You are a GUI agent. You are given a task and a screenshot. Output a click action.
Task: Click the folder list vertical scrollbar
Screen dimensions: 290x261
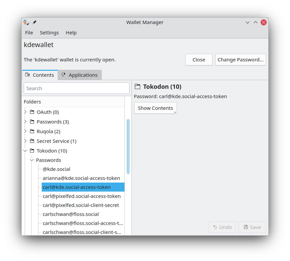pyautogui.click(x=128, y=146)
